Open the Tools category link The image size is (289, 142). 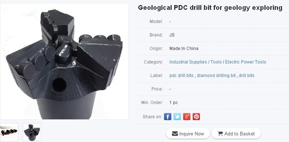pos(216,62)
